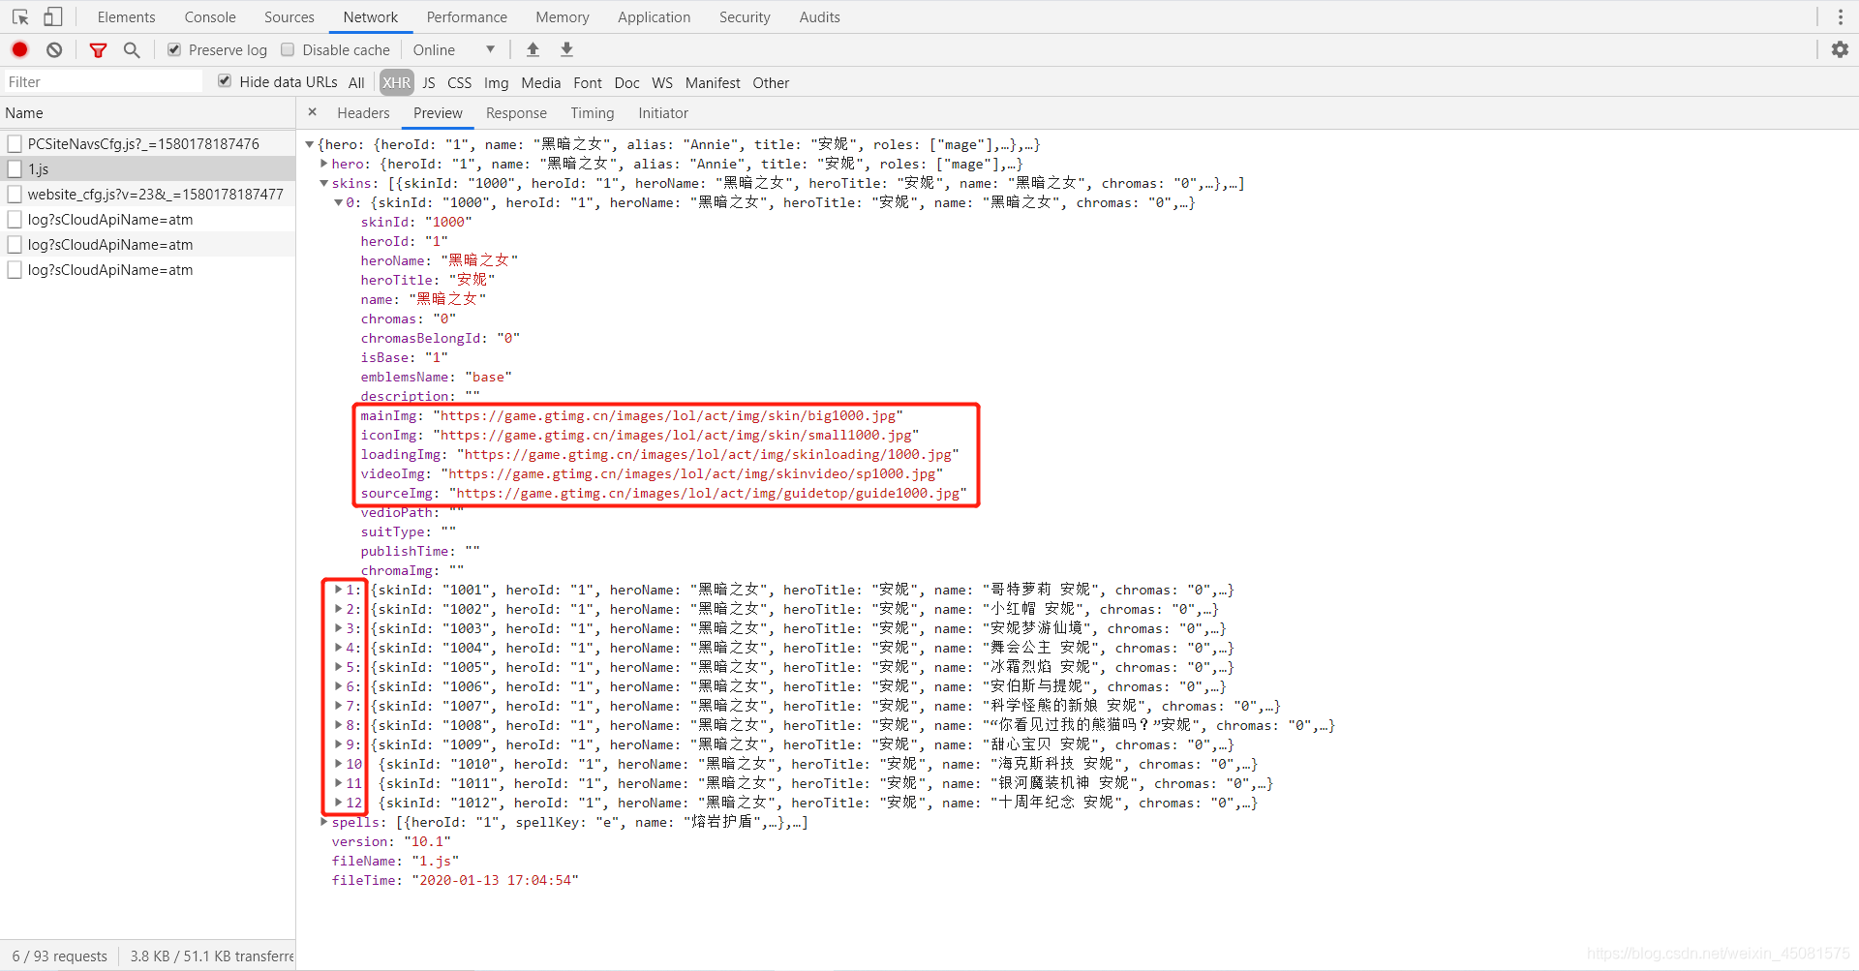Toggle the red filter funnel icon
The width and height of the screenshot is (1859, 971).
coord(98,49)
